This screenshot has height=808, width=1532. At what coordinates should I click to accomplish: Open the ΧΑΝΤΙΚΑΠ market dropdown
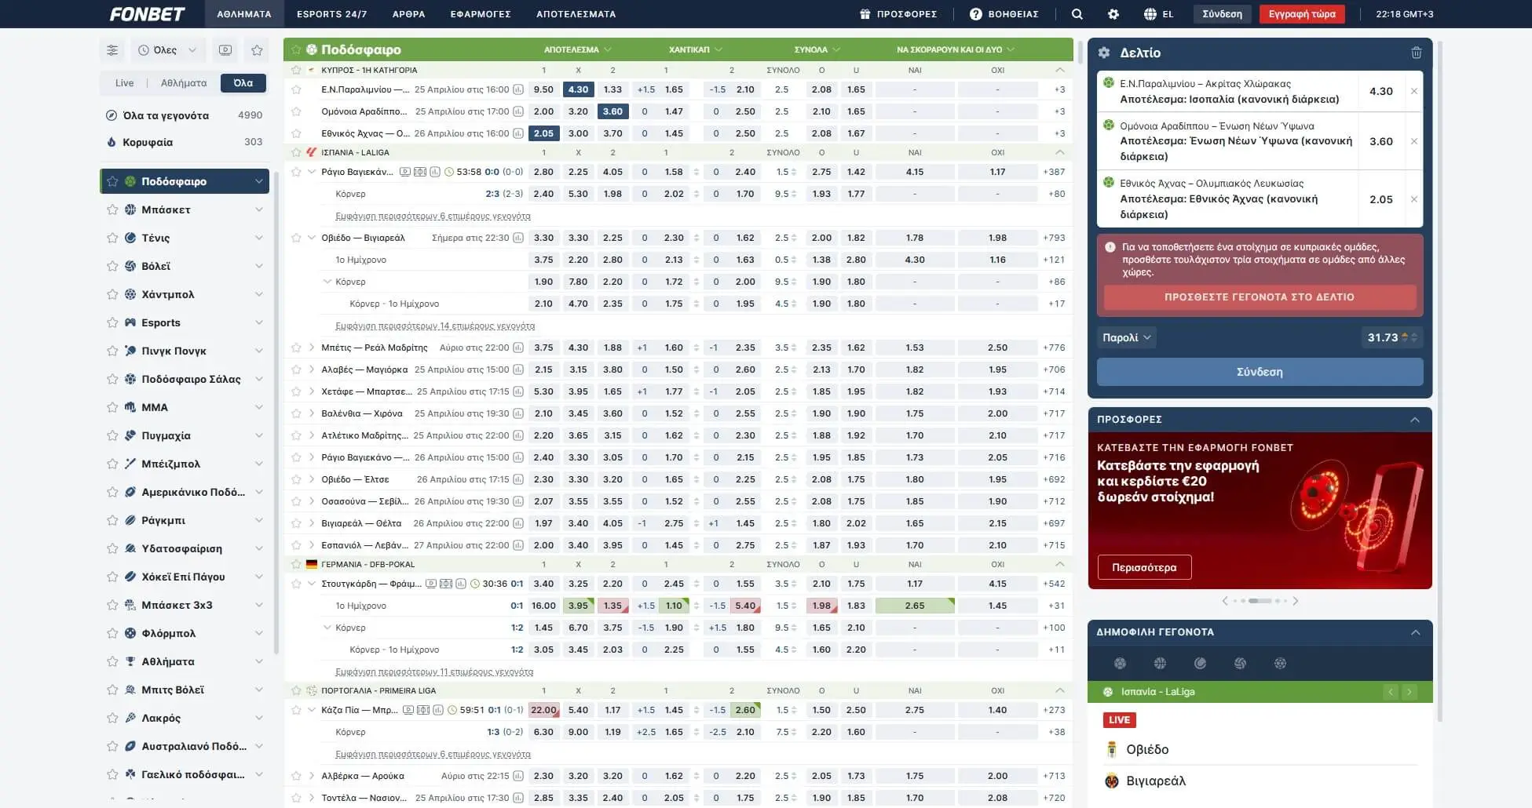(x=695, y=49)
